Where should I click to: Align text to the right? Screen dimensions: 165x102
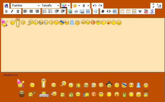coord(37,11)
